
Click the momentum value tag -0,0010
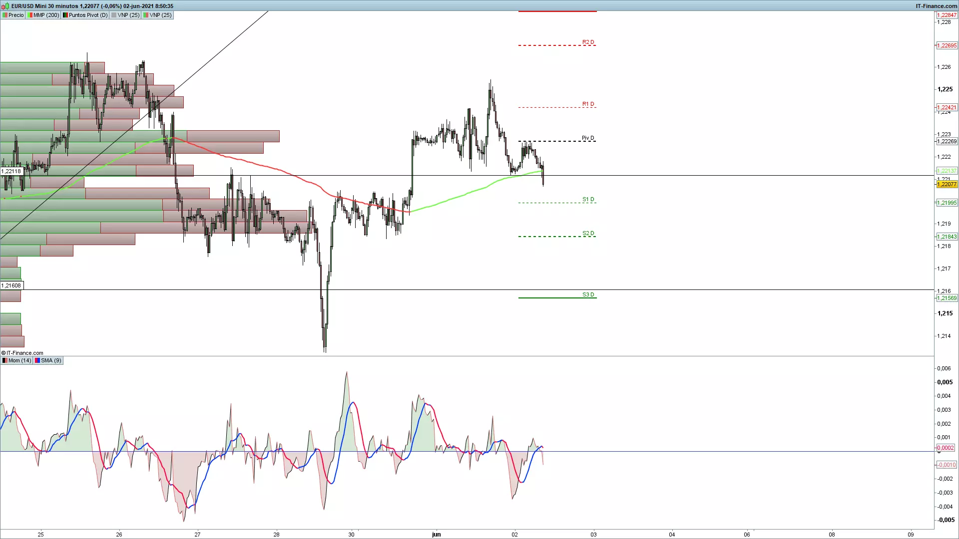[x=947, y=465]
